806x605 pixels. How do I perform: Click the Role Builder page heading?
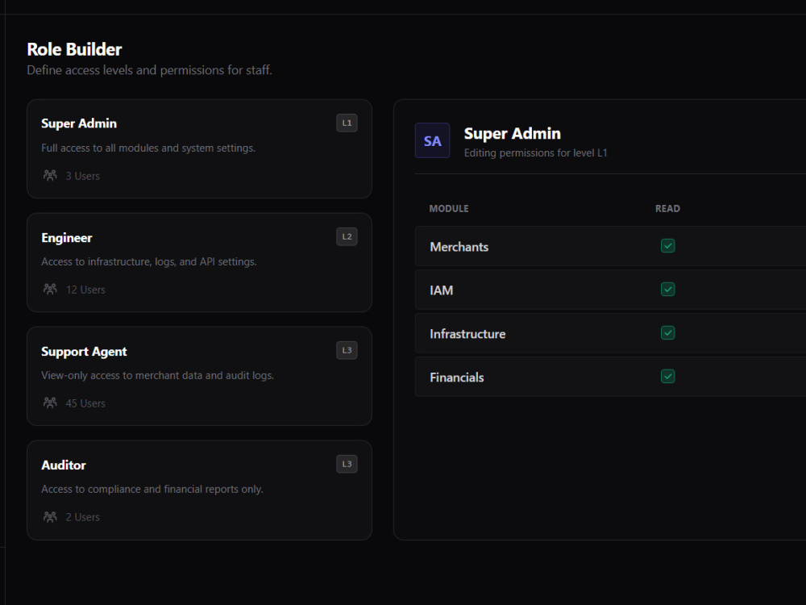(74, 49)
